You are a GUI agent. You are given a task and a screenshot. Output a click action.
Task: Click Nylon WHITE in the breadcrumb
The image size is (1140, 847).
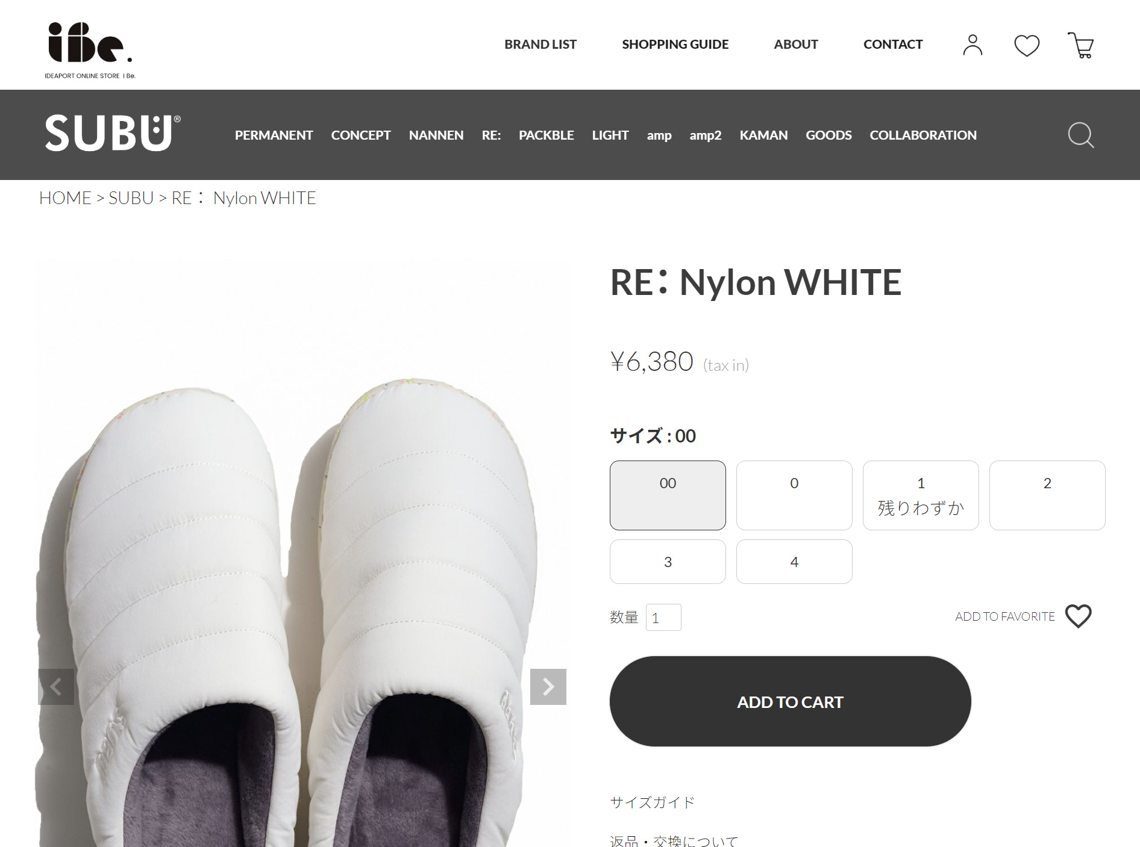click(265, 198)
